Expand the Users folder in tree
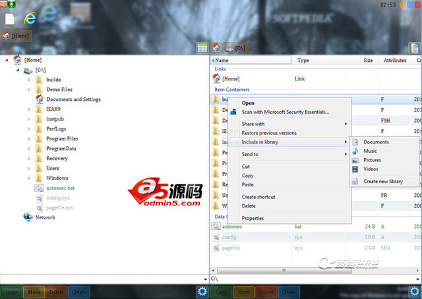The height and width of the screenshot is (299, 422). pos(28,168)
